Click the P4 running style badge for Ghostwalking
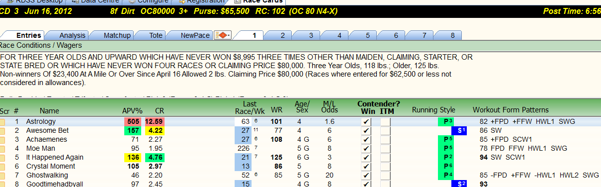 click(x=445, y=175)
